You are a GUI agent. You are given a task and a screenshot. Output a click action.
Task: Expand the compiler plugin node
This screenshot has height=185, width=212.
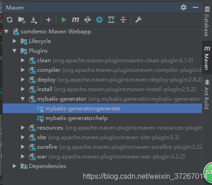tap(23, 70)
